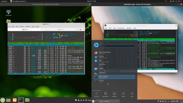Image resolution: width=183 pixels, height=103 pixels.
Task: Open the Terminal menu in Mint terminal
Action: tap(28, 27)
